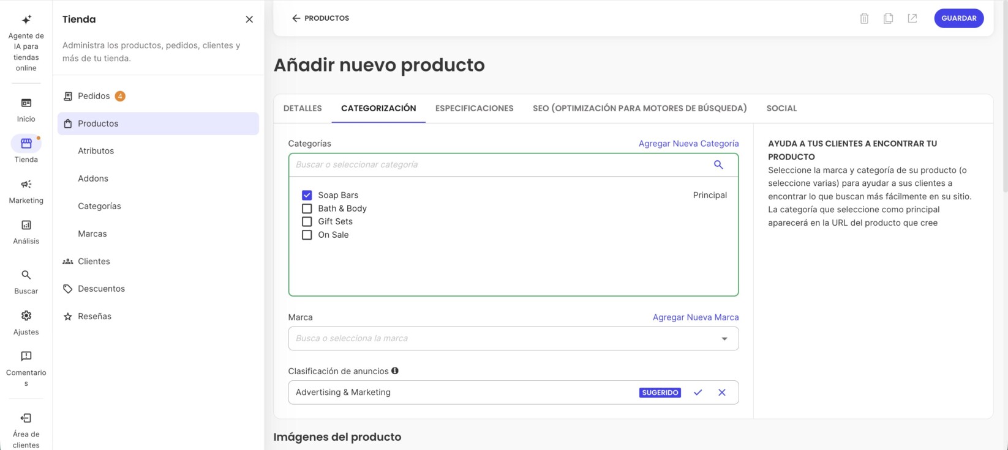
Task: Check the Gift Sets category
Action: click(307, 221)
